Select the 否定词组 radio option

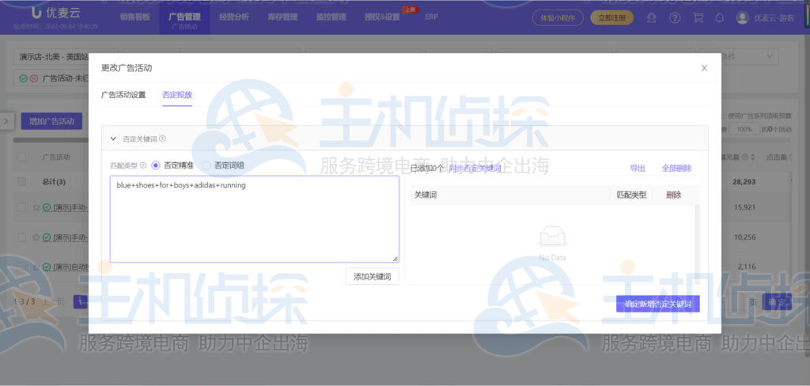pyautogui.click(x=207, y=165)
